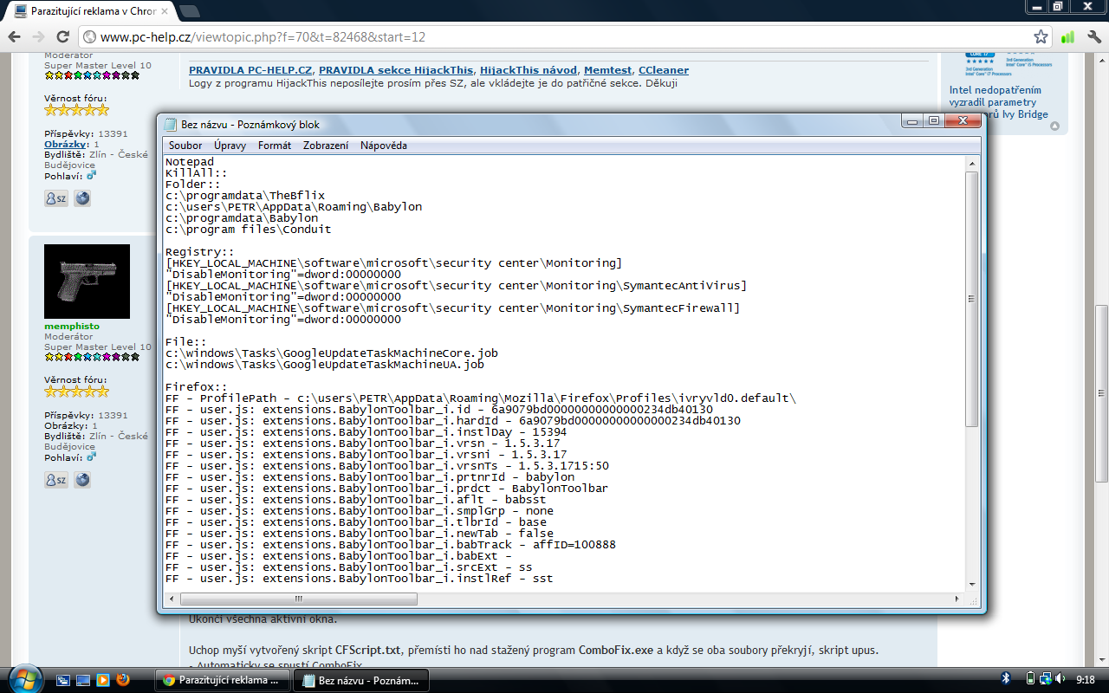Screen dimensions: 1109x693
Task: Click the Obrázky link under memphisto
Action: [x=67, y=425]
